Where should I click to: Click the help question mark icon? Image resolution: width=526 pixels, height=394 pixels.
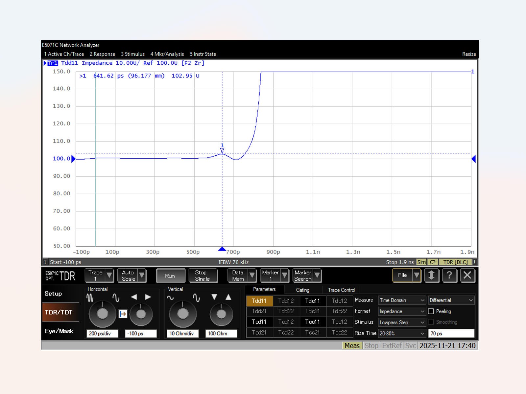click(x=449, y=275)
